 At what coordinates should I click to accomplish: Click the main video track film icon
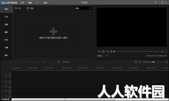(x=6, y=75)
